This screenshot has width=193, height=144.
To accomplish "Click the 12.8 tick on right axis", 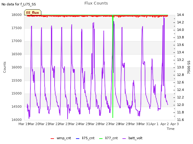I will click(180, 75).
